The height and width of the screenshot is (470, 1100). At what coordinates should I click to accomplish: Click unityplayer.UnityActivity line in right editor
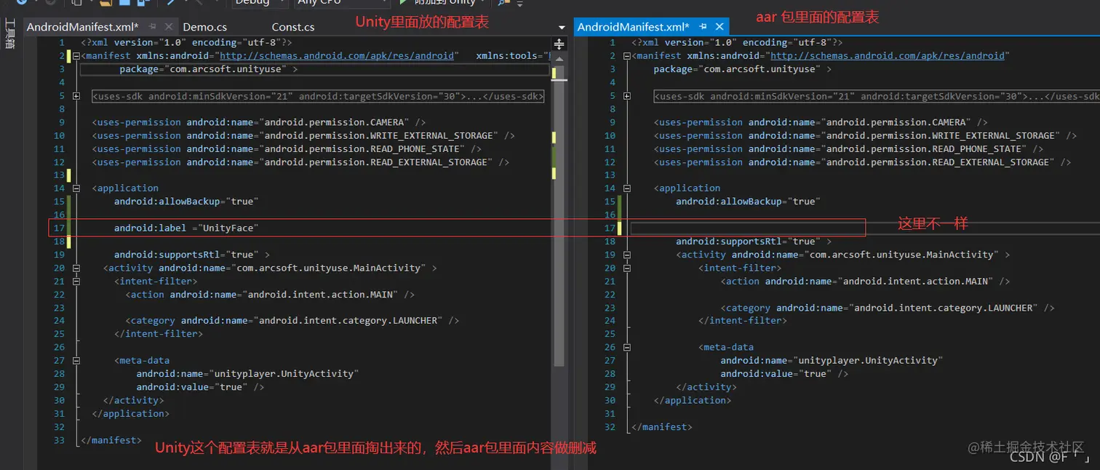[x=832, y=360]
